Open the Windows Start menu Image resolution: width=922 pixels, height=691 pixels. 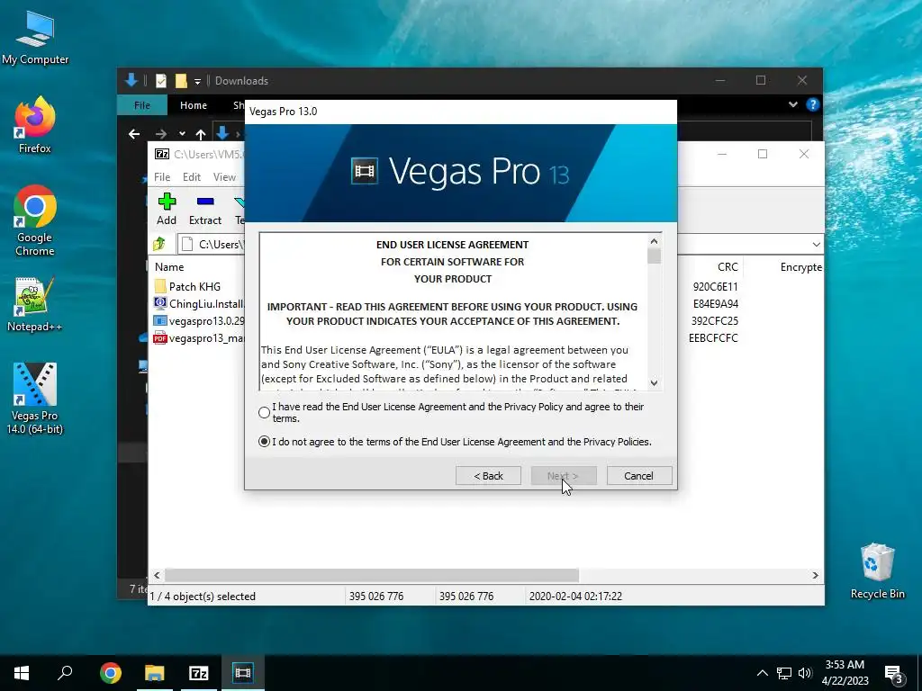(x=22, y=673)
